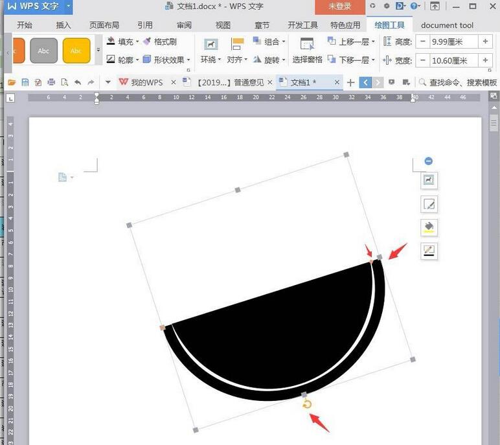The image size is (500, 445).
Task: Click the undo arrow
Action: tap(78, 83)
